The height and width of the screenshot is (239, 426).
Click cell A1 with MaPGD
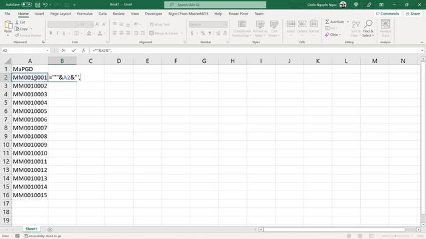[x=30, y=69]
